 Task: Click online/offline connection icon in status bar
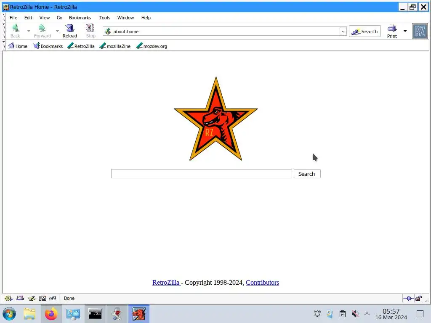coord(408,298)
